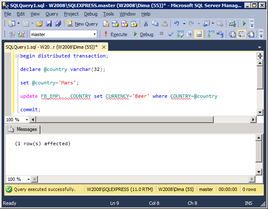Toggle the IntelliSense Enabled icon

click(199, 34)
